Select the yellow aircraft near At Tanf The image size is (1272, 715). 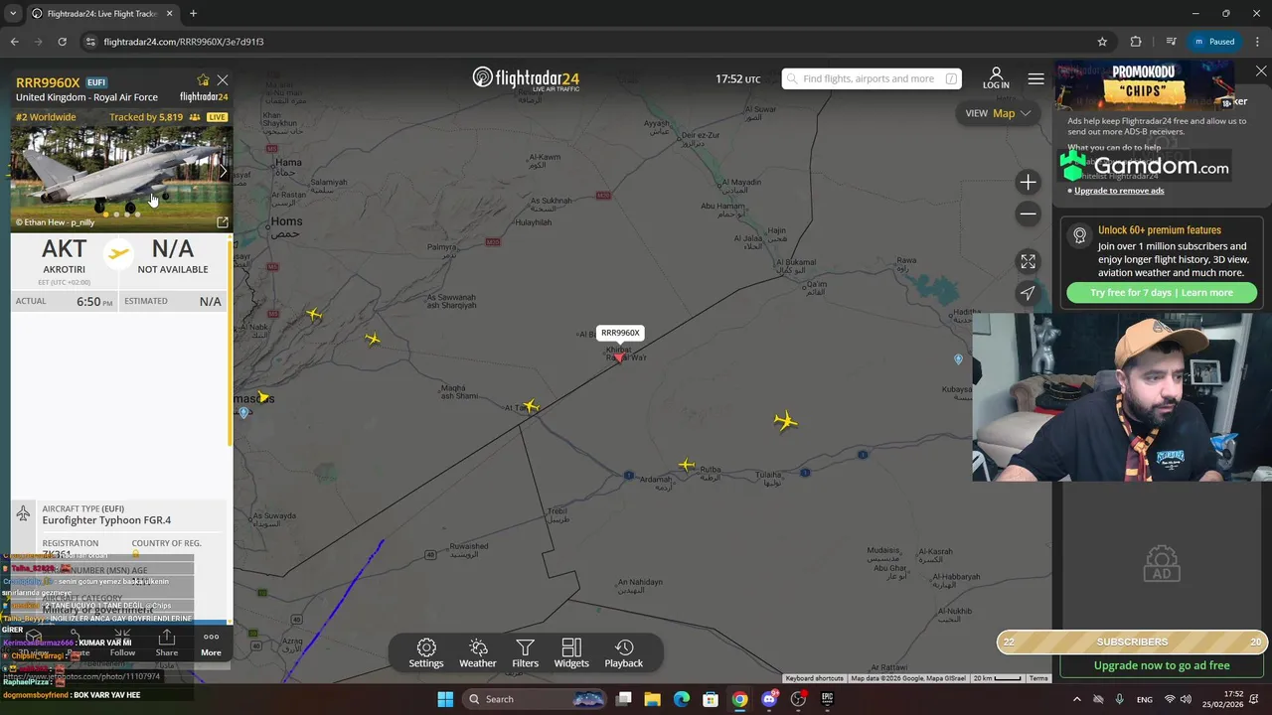pyautogui.click(x=530, y=406)
